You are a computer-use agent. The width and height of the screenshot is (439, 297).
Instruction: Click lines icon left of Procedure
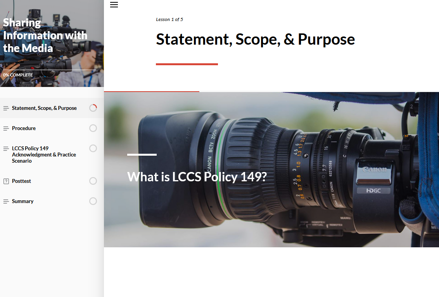pos(6,129)
